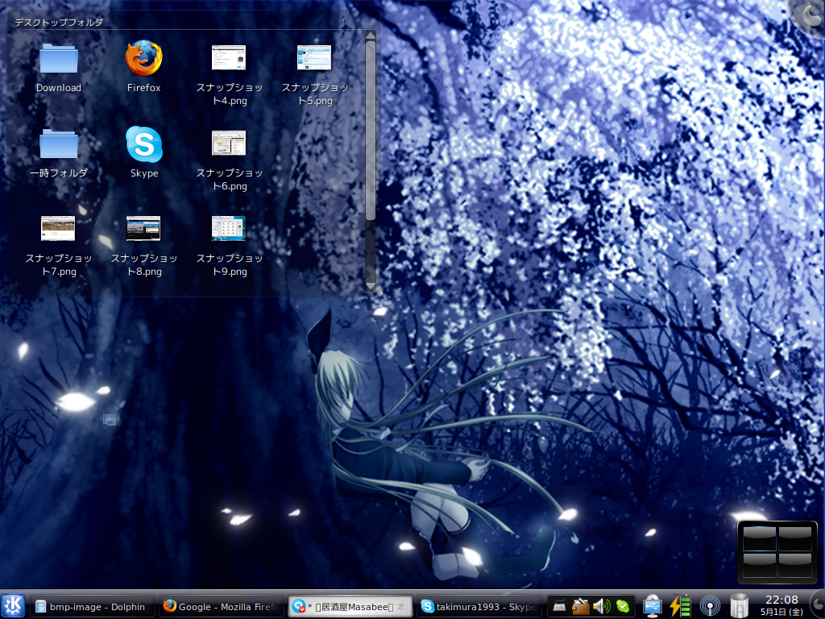
Task: Open the Download folder icon
Action: 58,58
